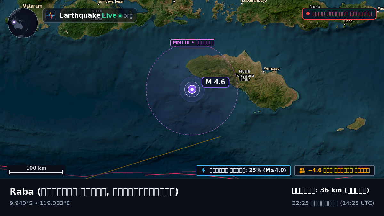Click the M 4.6 magnitude label
Screen dimensions: 384x216
[215, 82]
